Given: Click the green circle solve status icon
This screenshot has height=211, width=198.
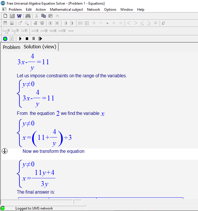Looking at the screenshot, I should [x=5, y=39].
